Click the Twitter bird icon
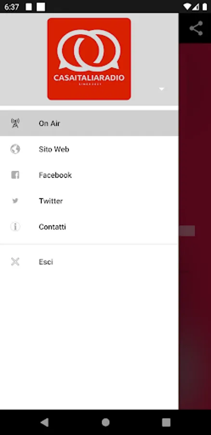 pos(15,201)
